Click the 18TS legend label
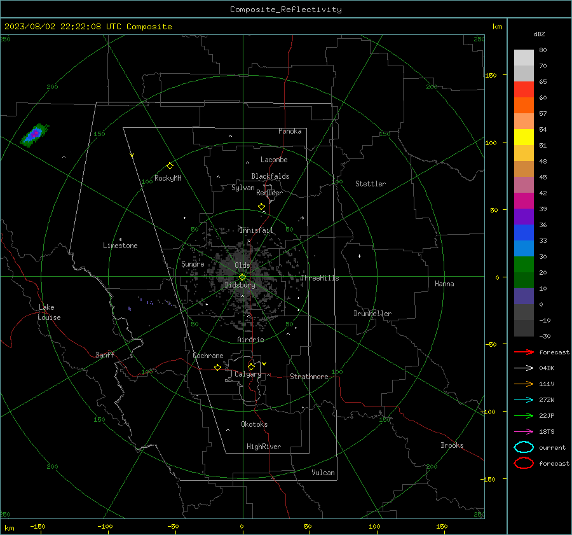Image resolution: width=572 pixels, height=535 pixels. pos(547,432)
